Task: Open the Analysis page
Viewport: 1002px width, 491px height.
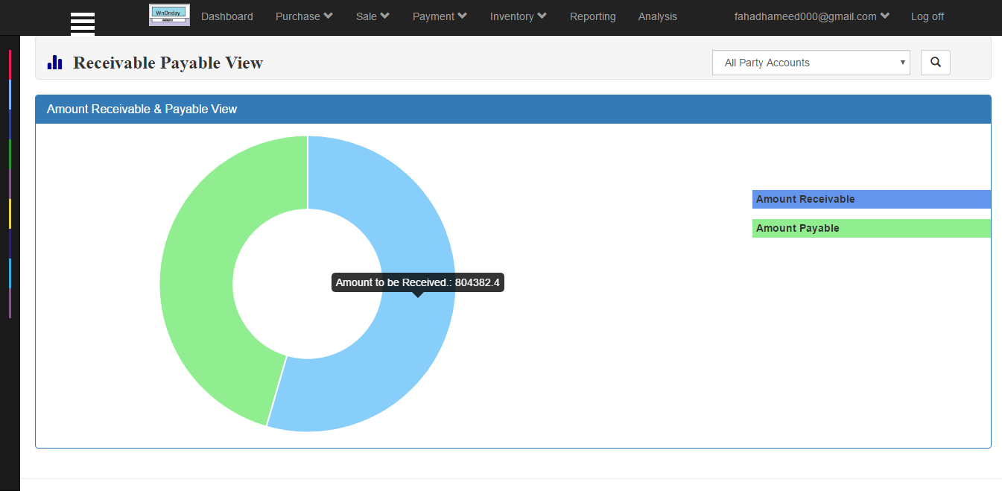Action: 657,16
